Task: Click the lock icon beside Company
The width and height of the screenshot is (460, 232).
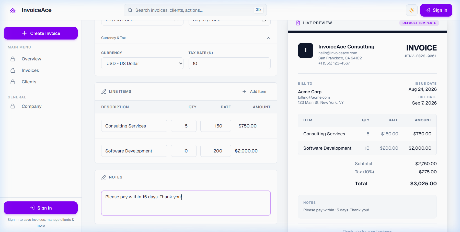Action: pyautogui.click(x=13, y=106)
